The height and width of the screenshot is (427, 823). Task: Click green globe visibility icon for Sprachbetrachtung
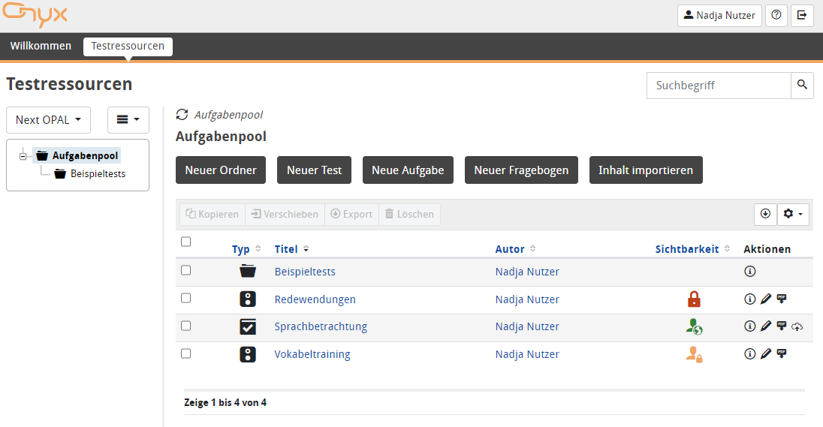click(694, 326)
